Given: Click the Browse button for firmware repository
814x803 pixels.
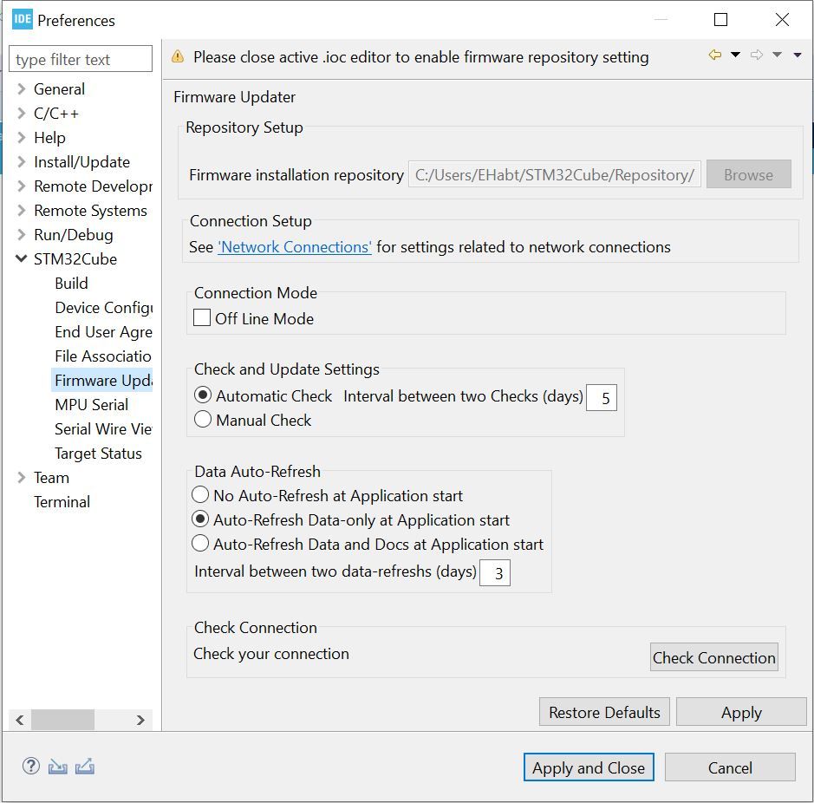Looking at the screenshot, I should (749, 174).
